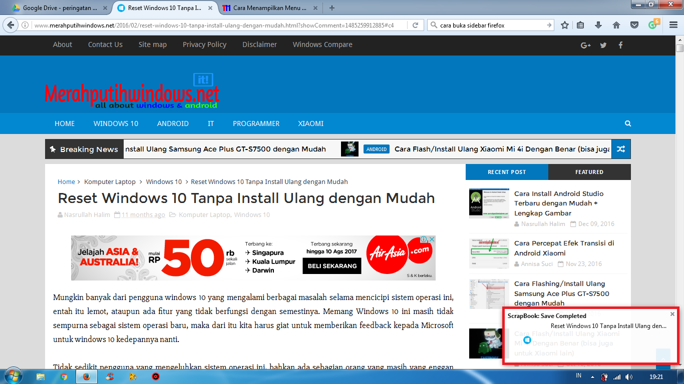684x384 pixels.
Task: Open the Firefox hamburger menu
Action: (x=673, y=25)
